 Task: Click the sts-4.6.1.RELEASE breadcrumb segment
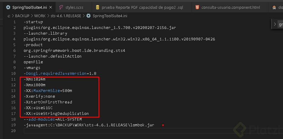66,16
